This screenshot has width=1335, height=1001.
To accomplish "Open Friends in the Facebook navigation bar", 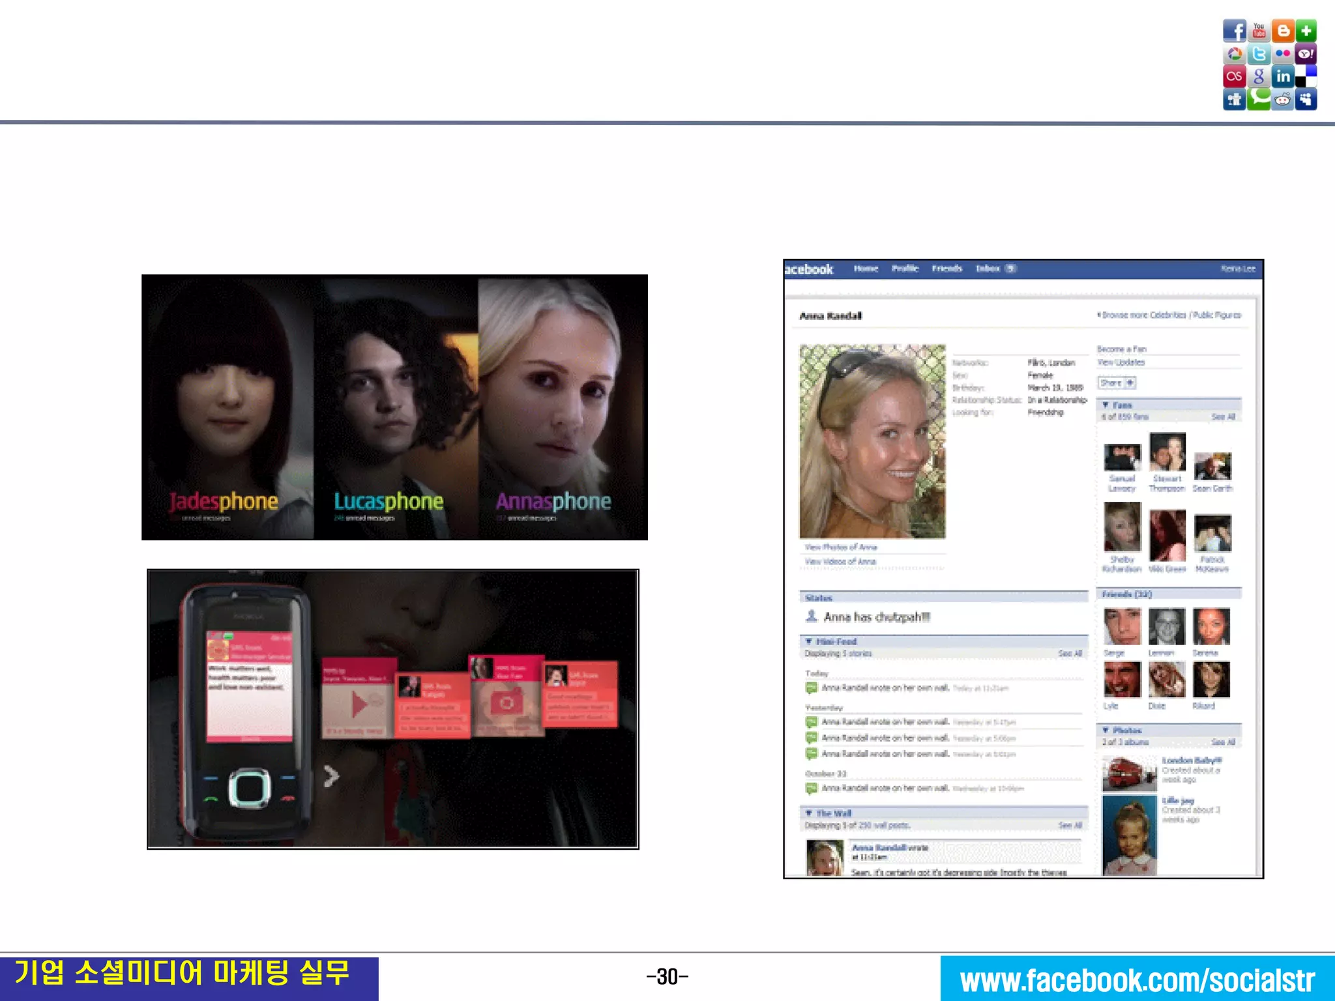I will point(946,268).
